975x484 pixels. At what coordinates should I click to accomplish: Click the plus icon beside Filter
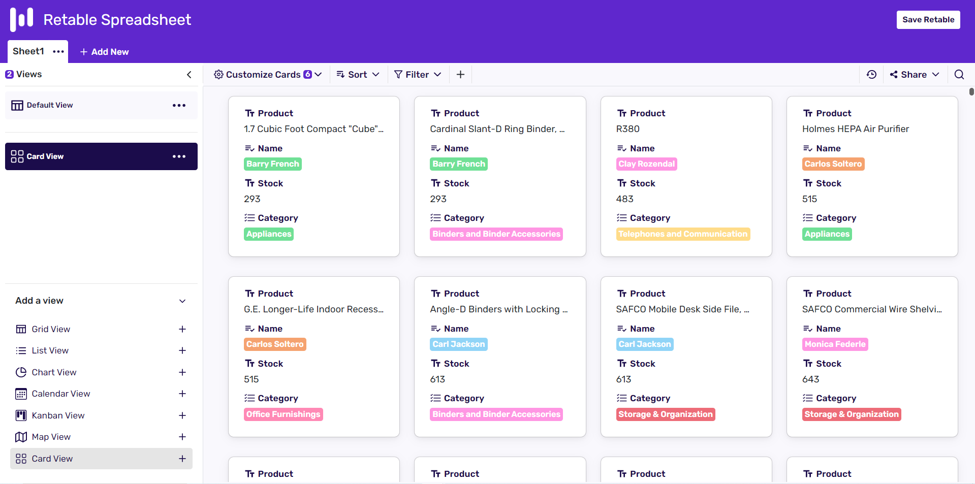pos(460,75)
